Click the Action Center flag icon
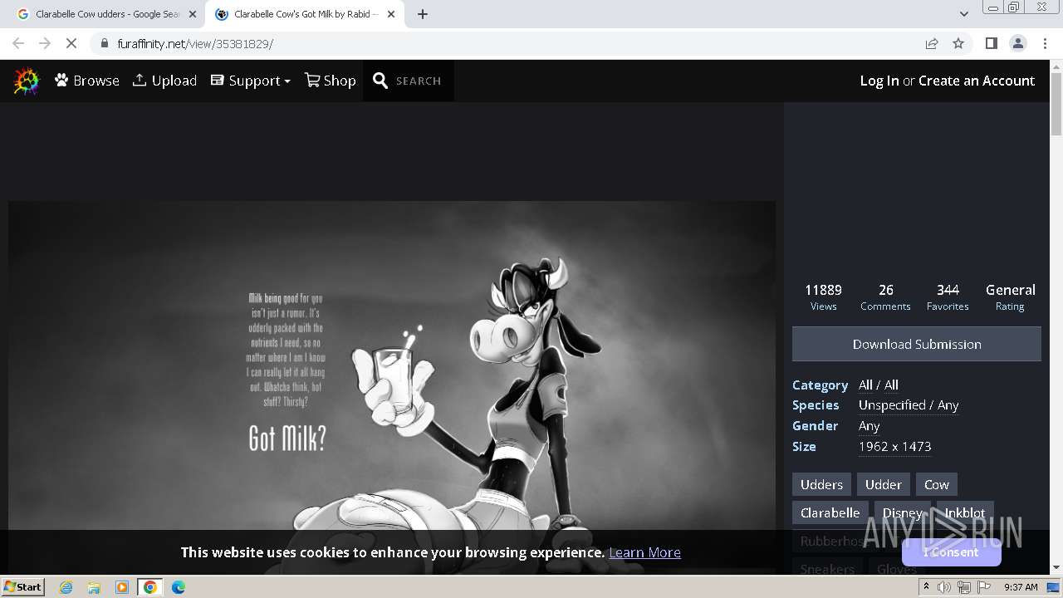The image size is (1063, 598). point(984,587)
